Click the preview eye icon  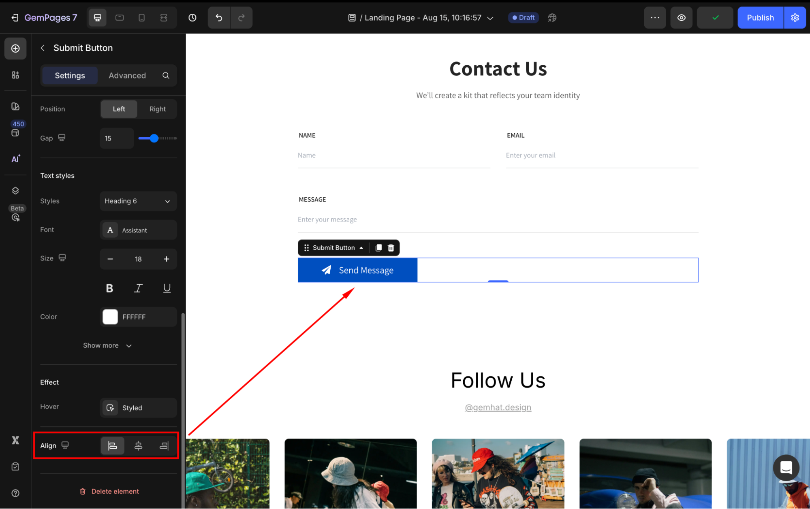[x=681, y=18]
